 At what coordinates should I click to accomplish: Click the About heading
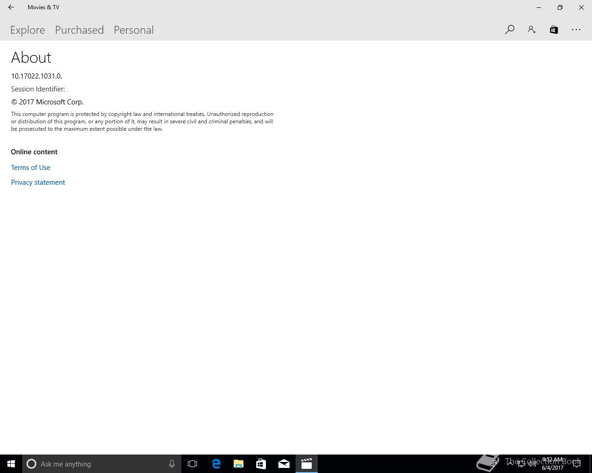tap(31, 57)
